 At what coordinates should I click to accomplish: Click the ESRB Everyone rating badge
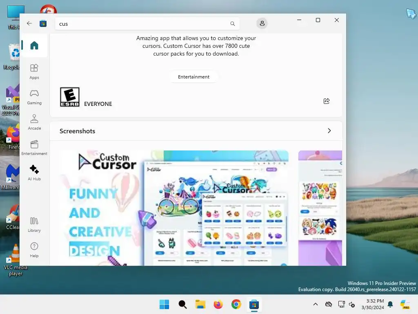pyautogui.click(x=70, y=97)
